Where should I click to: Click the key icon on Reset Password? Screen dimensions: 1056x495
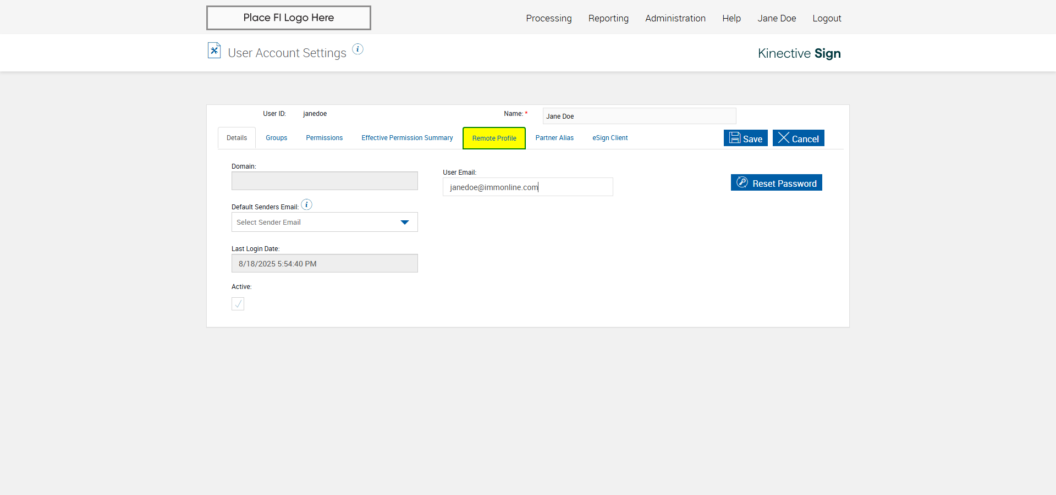point(742,182)
